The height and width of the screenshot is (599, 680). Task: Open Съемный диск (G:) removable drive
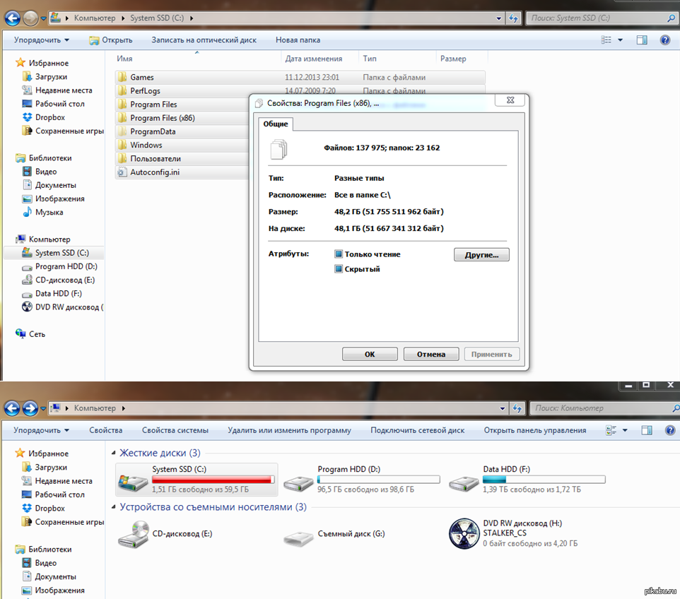[x=351, y=534]
